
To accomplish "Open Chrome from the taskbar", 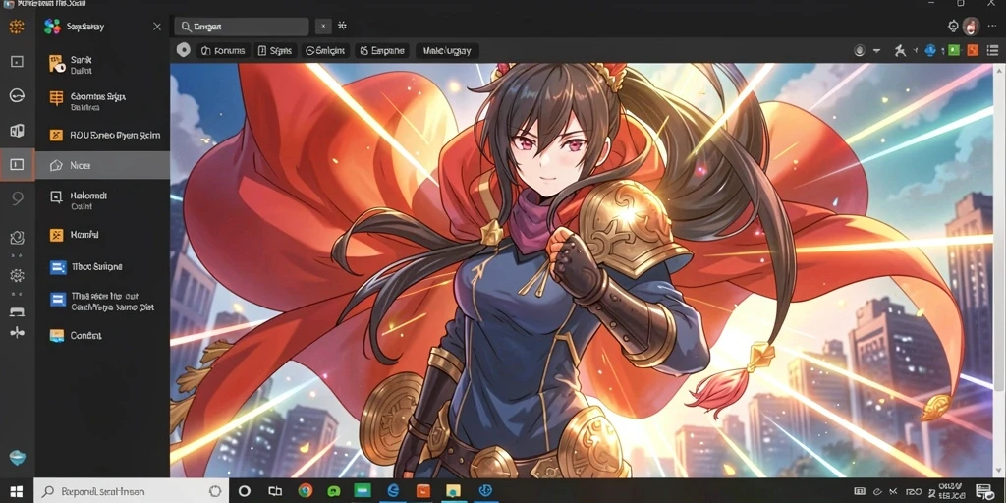I will [x=305, y=491].
